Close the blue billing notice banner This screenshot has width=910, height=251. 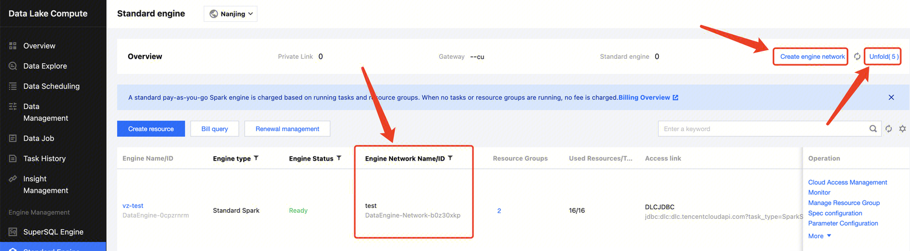click(891, 97)
